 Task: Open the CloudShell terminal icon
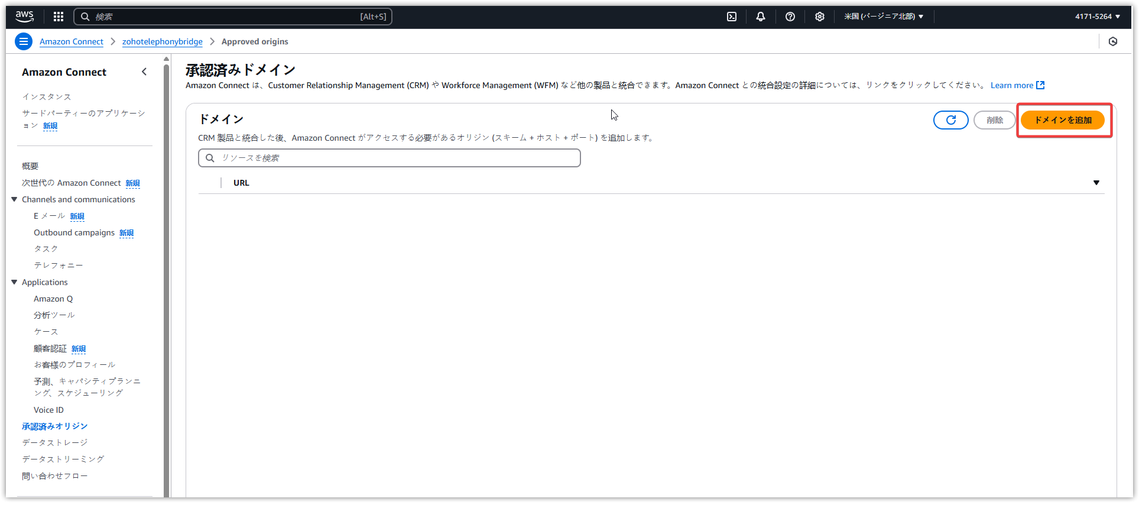pyautogui.click(x=732, y=17)
